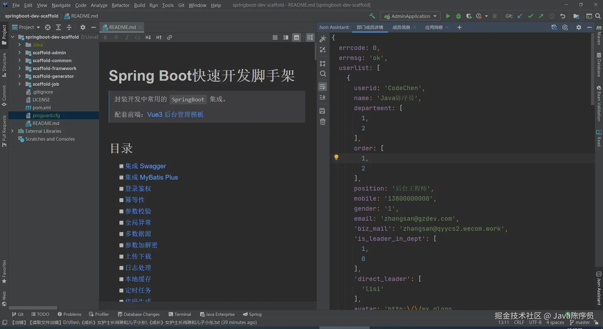Open the AdminApplication run configuration dropdown

tap(410, 16)
